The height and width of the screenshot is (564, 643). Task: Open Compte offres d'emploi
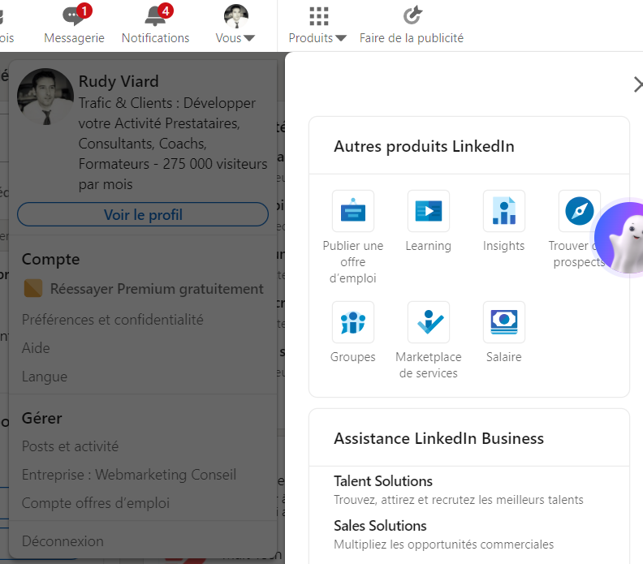[x=96, y=503]
